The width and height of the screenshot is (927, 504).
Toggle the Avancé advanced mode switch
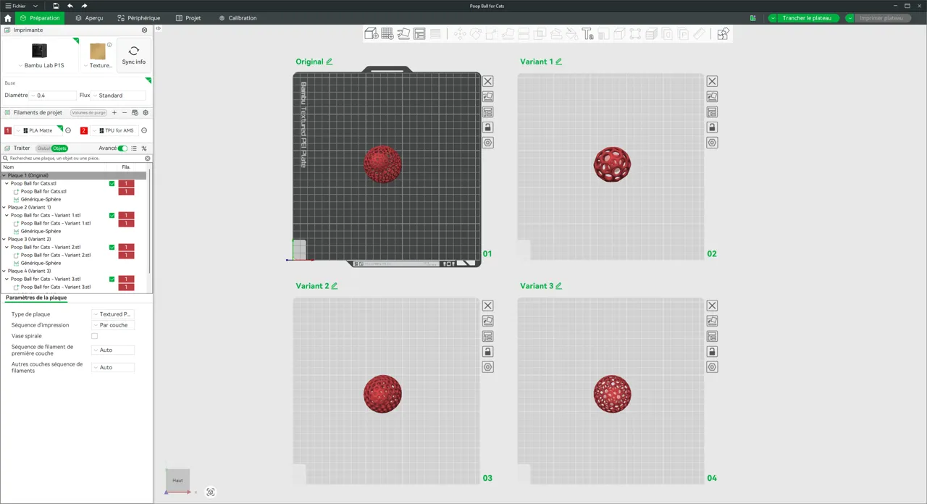122,148
